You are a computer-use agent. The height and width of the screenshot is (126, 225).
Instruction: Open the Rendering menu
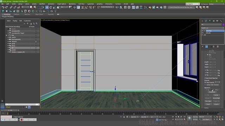[x=72, y=4]
